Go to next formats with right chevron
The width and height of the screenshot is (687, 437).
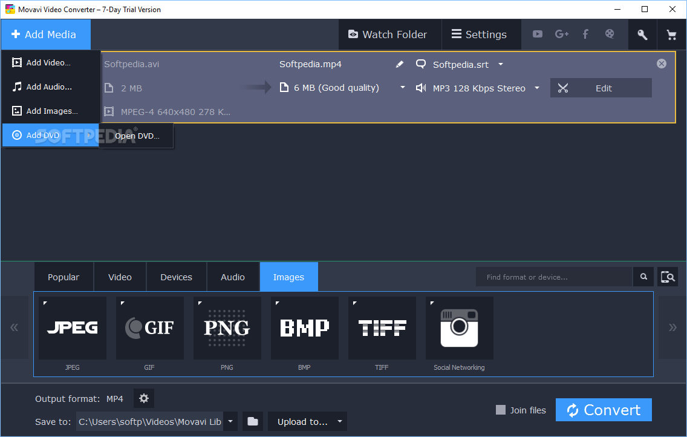(x=672, y=327)
